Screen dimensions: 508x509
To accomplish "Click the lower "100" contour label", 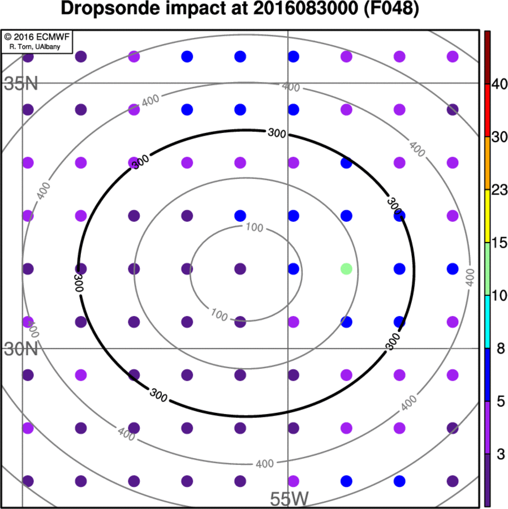I will click(219, 314).
